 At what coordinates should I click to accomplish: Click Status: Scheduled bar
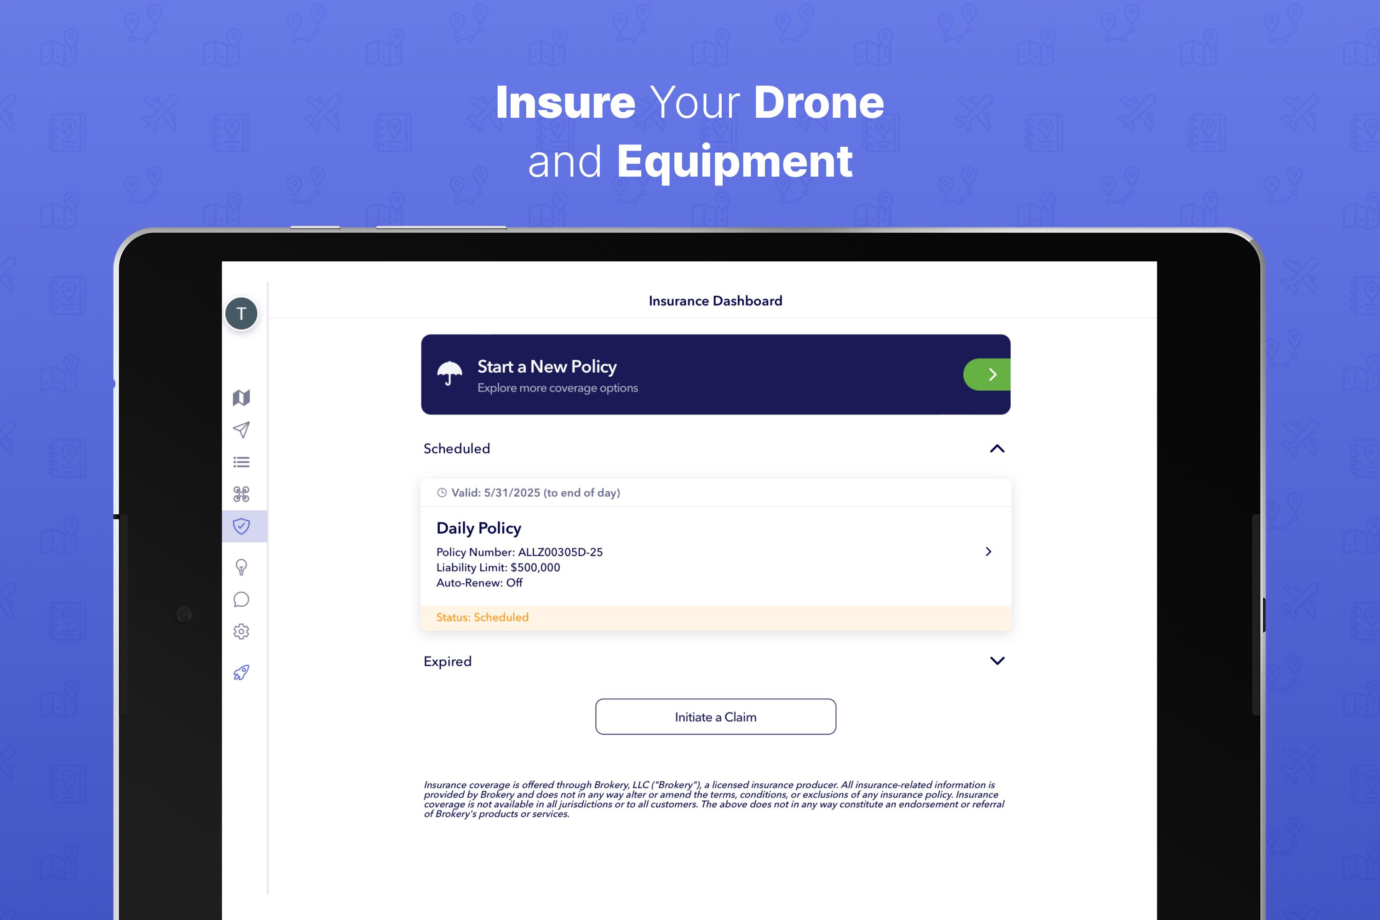pyautogui.click(x=716, y=618)
